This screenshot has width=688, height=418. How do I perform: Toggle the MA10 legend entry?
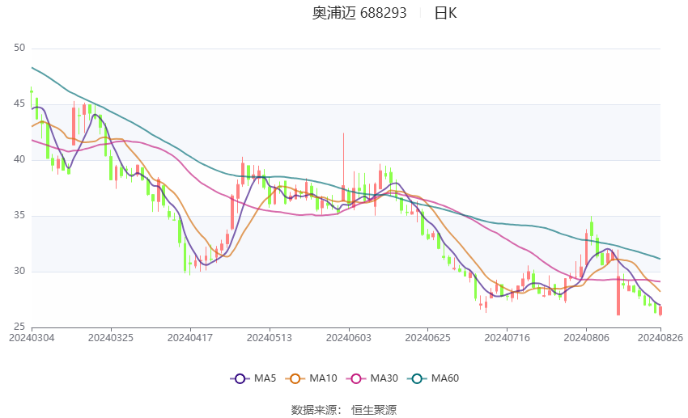(312, 378)
